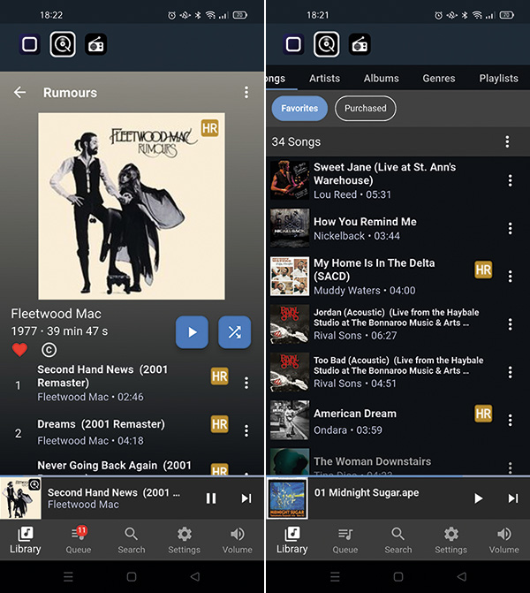
Task: Open Queue in the right screen's bottom bar
Action: point(345,540)
